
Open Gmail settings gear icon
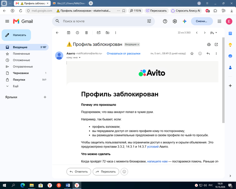point(175,21)
